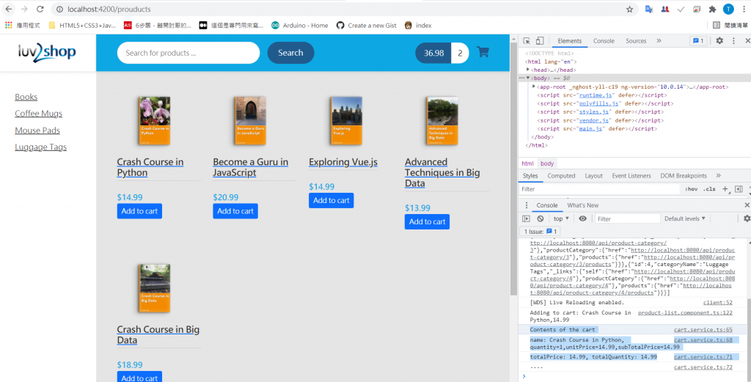Click the Search button
This screenshot has width=751, height=382.
[290, 53]
